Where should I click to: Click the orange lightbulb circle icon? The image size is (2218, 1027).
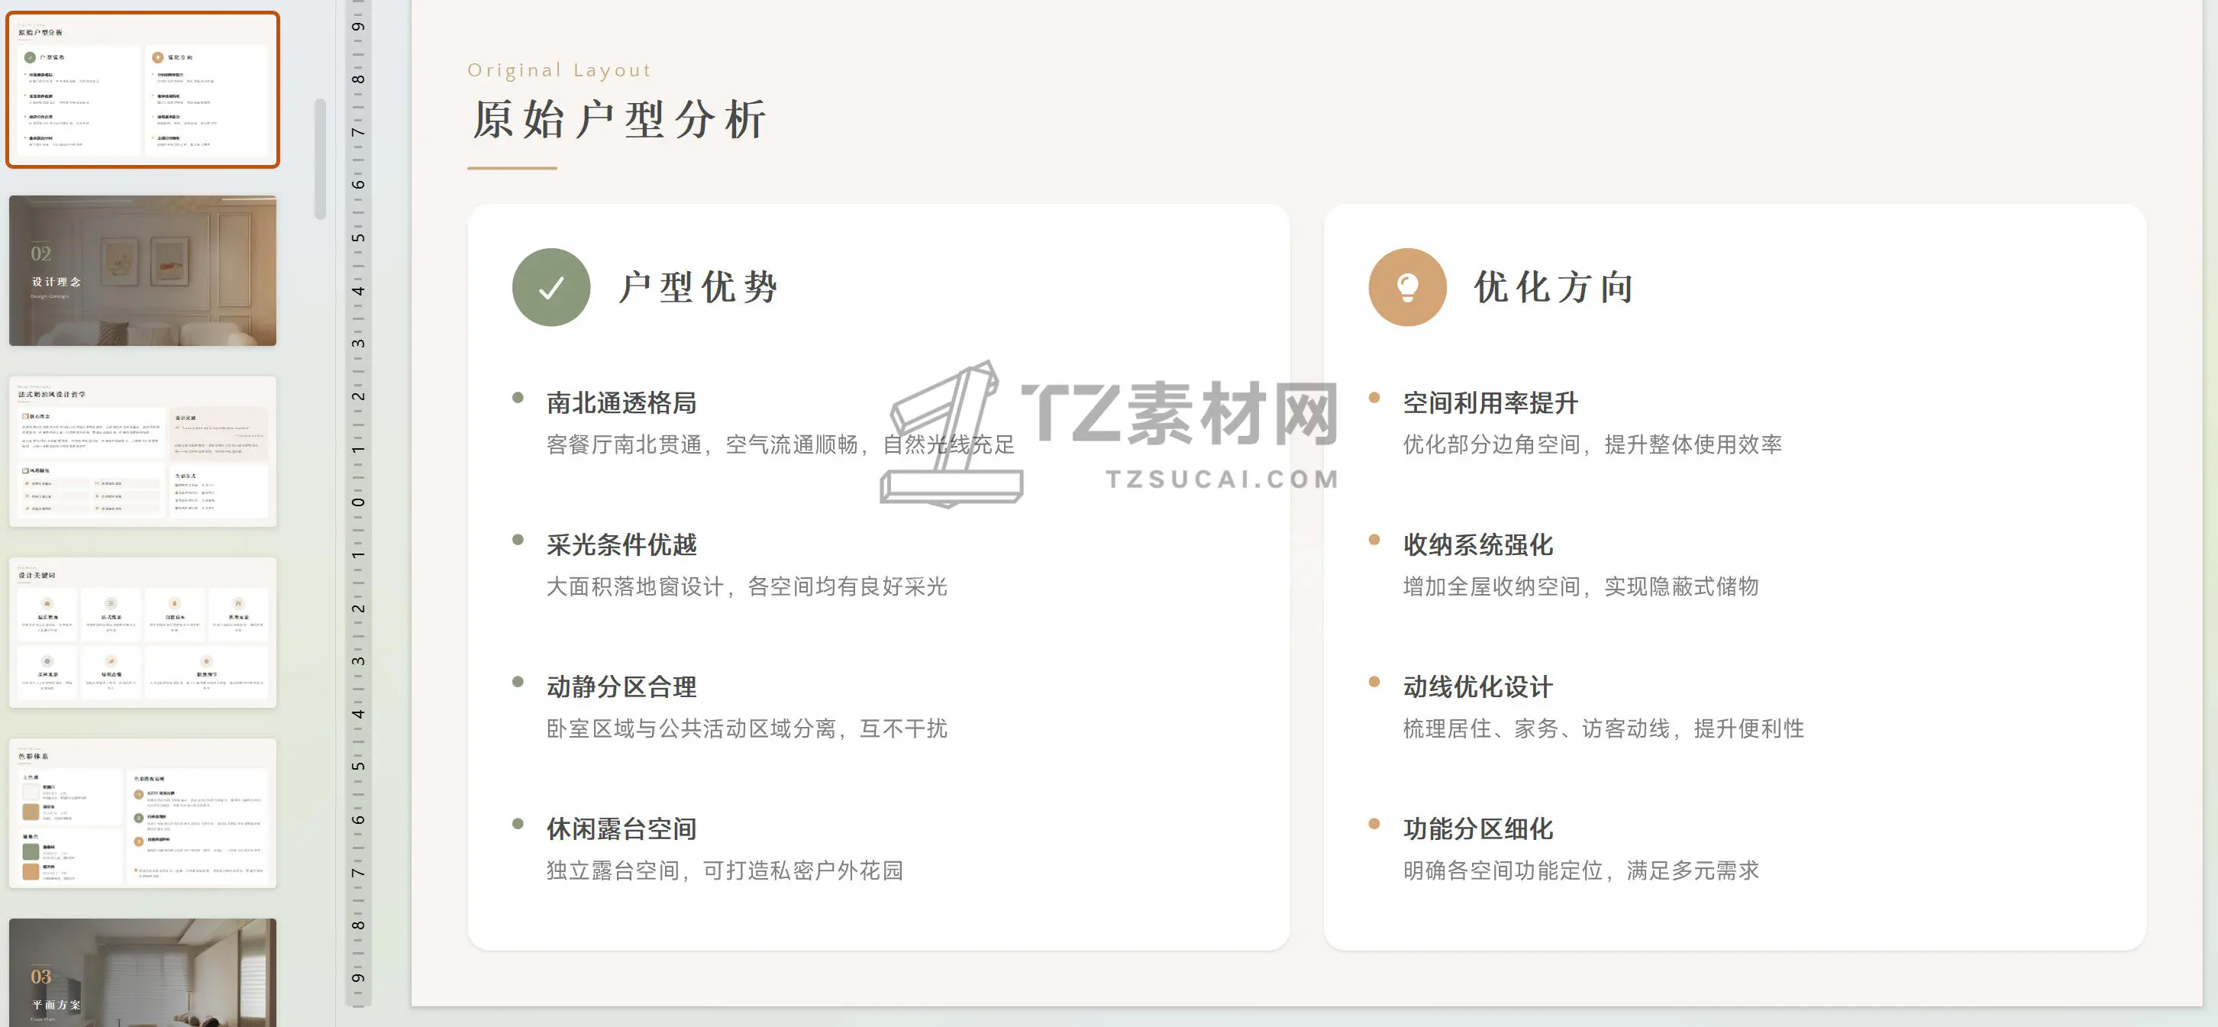tap(1407, 288)
